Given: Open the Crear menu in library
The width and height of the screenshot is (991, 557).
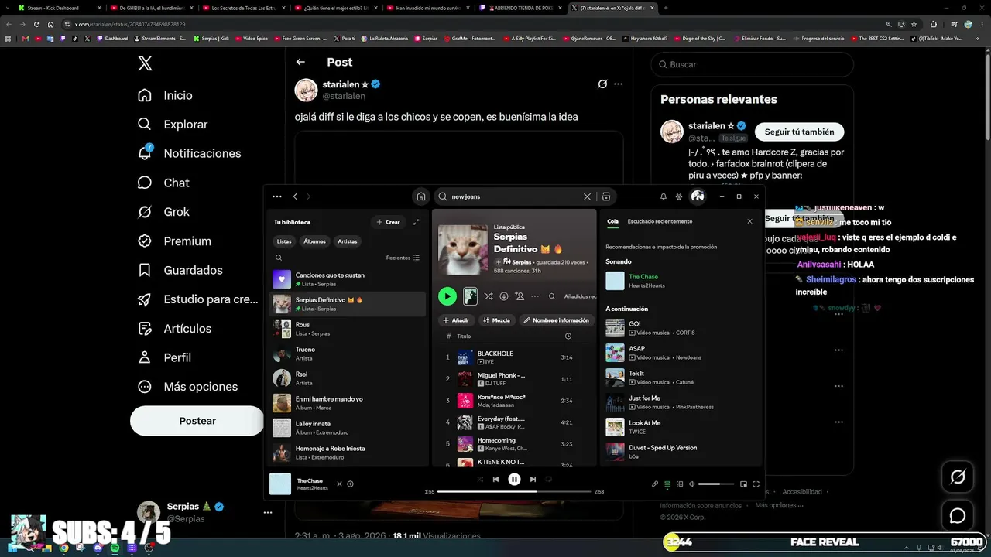Looking at the screenshot, I should (x=389, y=222).
